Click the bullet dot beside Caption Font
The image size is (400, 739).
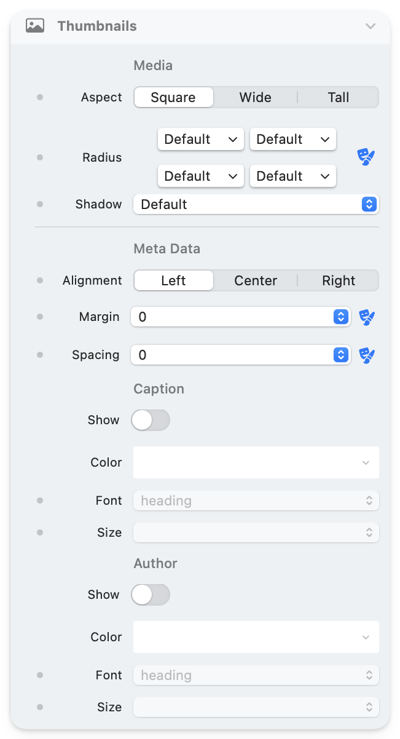(x=40, y=500)
